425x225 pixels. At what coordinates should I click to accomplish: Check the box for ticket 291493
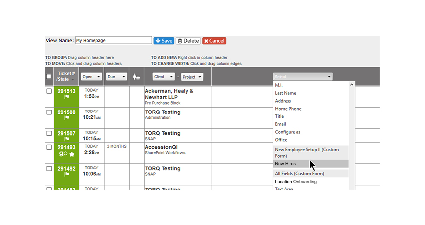point(49,147)
